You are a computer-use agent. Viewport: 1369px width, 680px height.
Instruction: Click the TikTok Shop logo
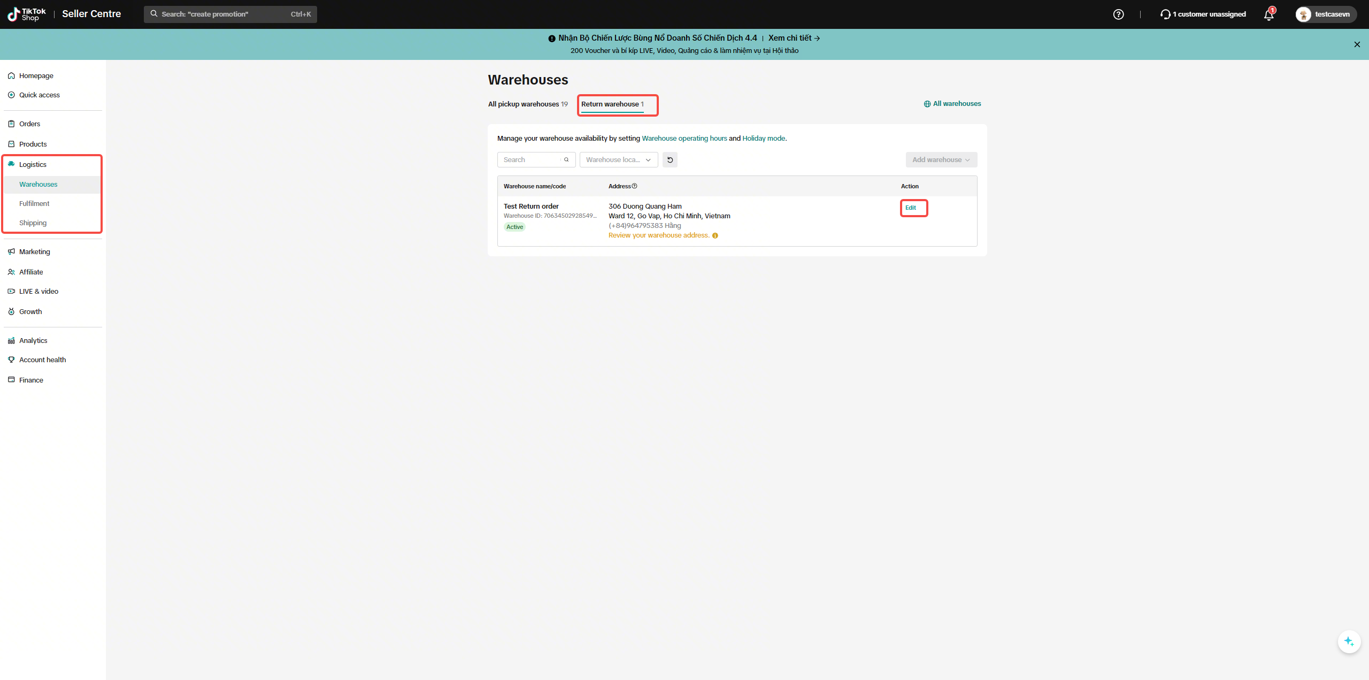click(27, 14)
